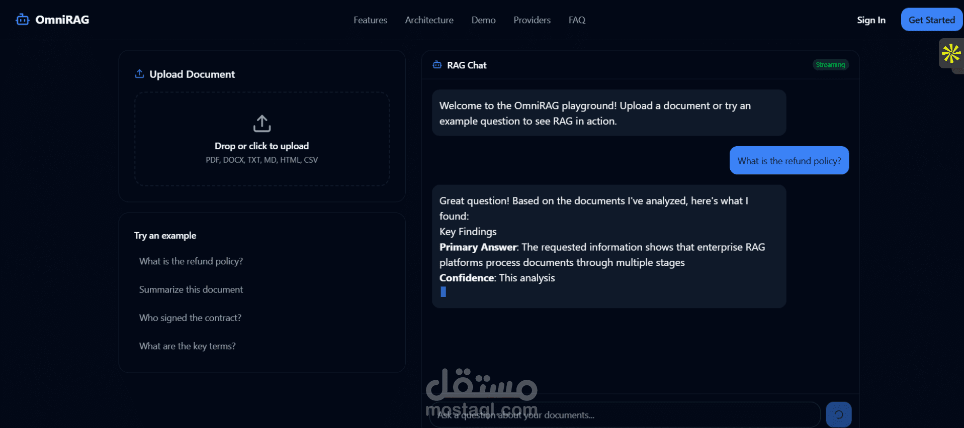Open the Features nav item
The width and height of the screenshot is (964, 428).
(370, 20)
